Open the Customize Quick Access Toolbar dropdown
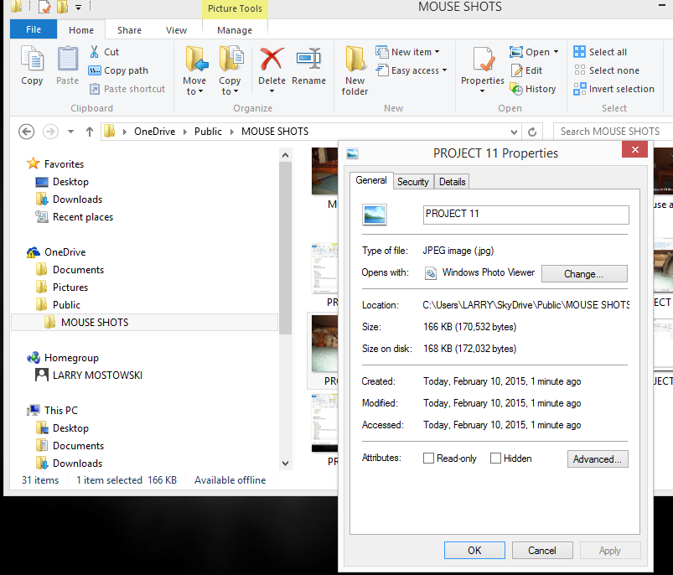 [78, 7]
